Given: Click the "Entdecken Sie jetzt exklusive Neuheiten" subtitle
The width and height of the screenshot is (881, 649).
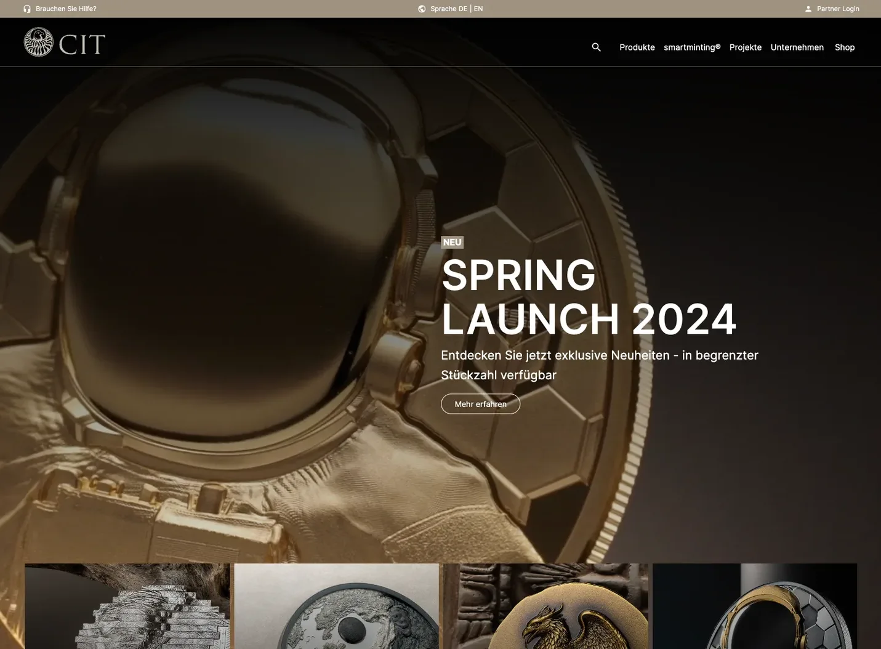Looking at the screenshot, I should 600,365.
